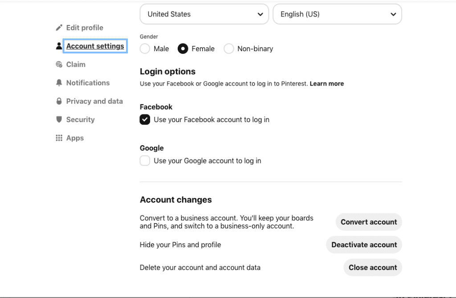Click the Convert account button

click(x=369, y=222)
